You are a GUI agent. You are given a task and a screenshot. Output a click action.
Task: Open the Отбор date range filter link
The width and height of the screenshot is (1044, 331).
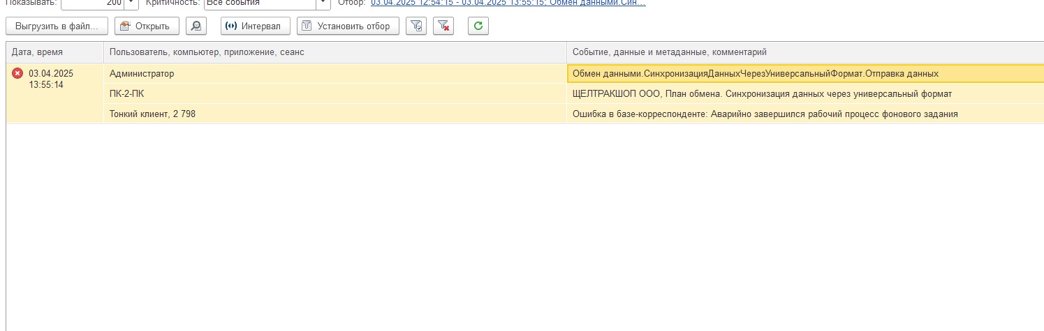pyautogui.click(x=508, y=3)
